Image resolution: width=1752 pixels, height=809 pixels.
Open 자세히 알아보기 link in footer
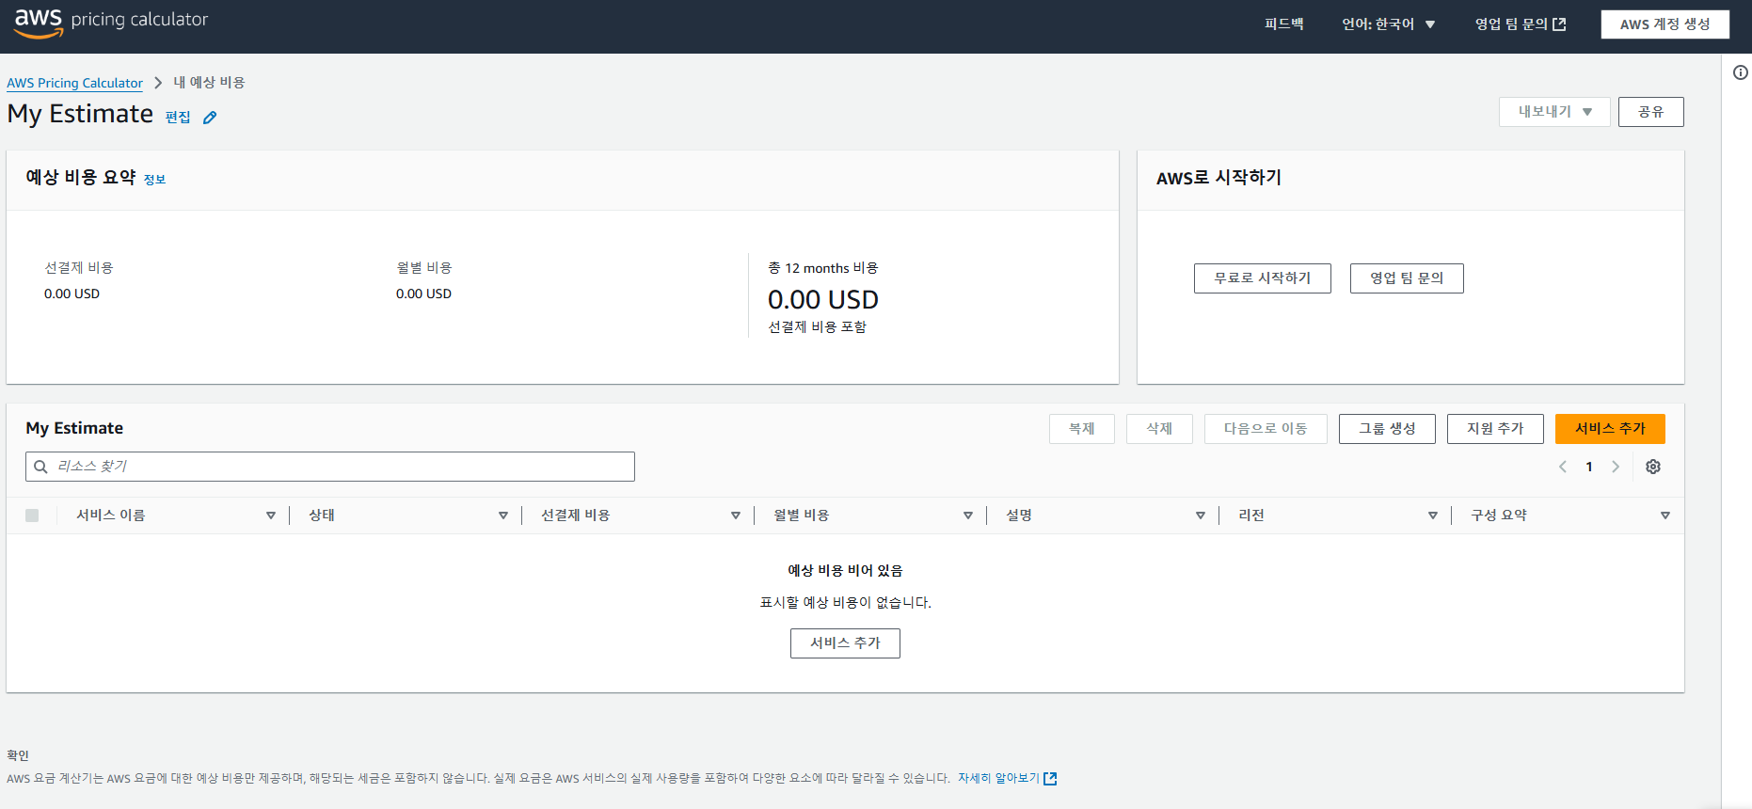[x=998, y=778]
